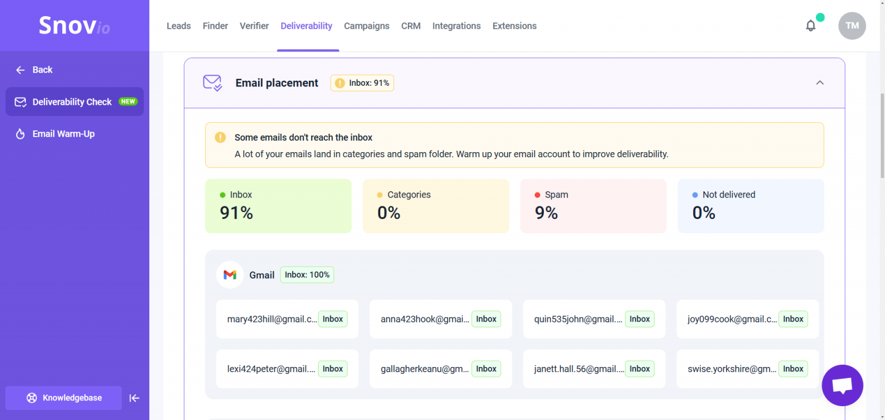
Task: Click Inbox tag for lexi424peter
Action: (x=332, y=369)
